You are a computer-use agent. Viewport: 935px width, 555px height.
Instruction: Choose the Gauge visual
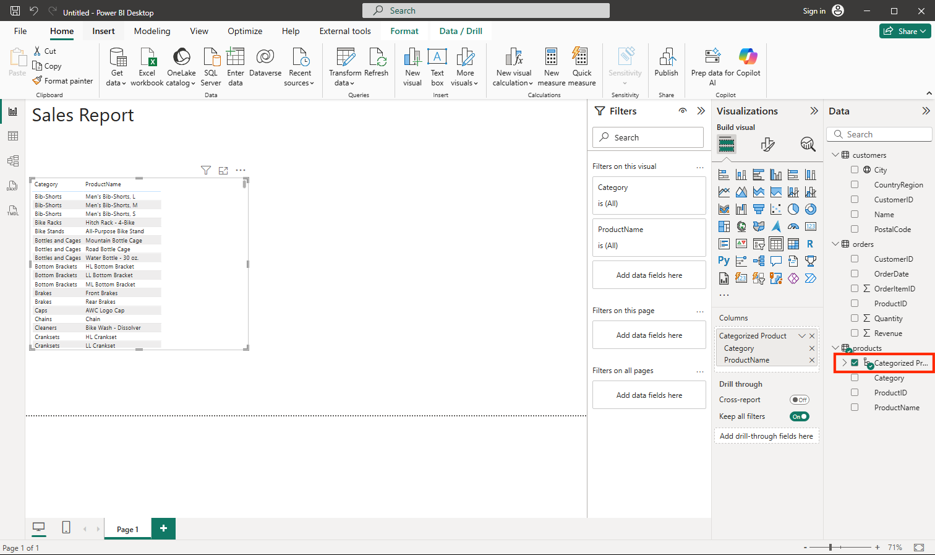pos(793,226)
